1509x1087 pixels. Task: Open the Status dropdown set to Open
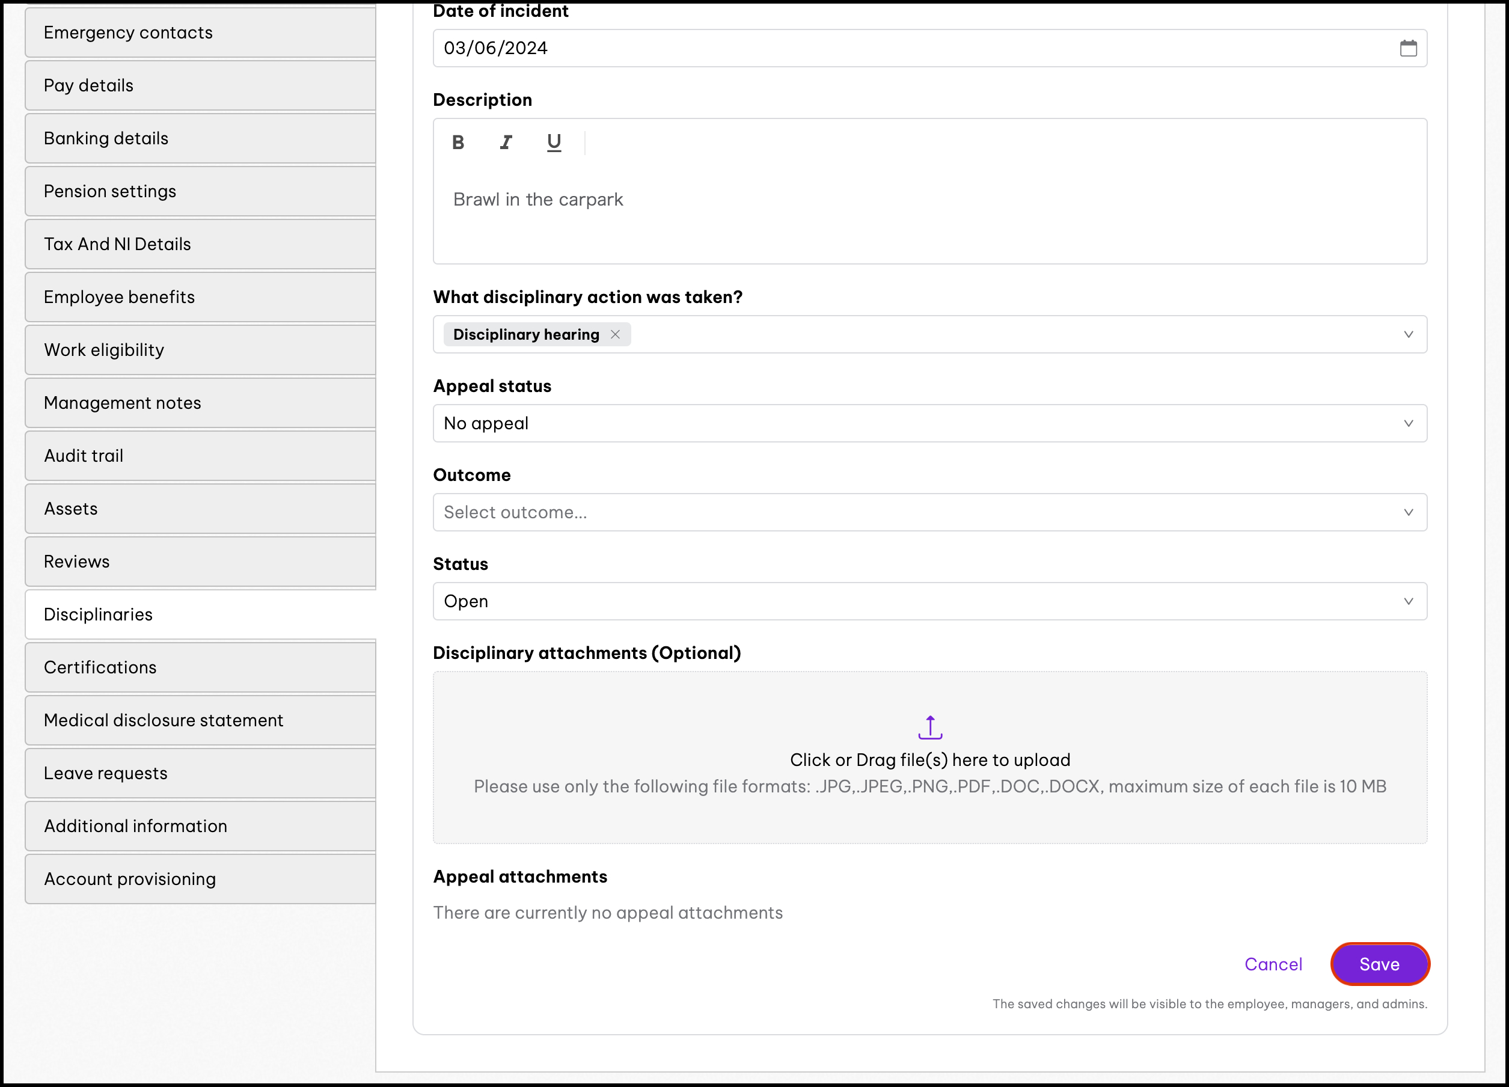pos(929,601)
